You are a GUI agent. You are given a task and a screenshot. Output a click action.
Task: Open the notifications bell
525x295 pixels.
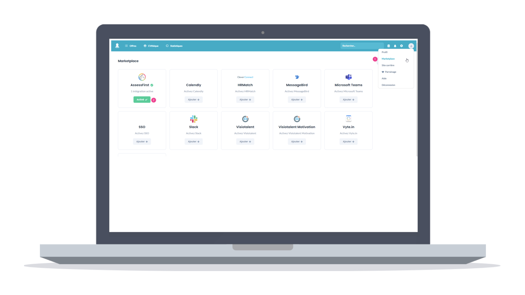395,46
